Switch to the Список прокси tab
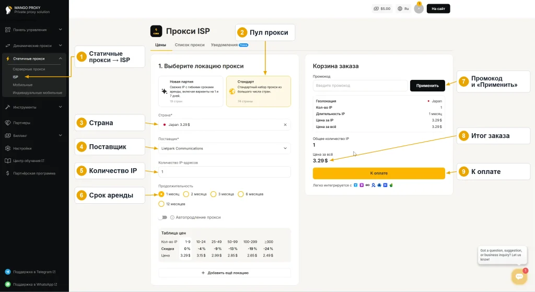Screen dimensions: 535x292 click(x=190, y=45)
